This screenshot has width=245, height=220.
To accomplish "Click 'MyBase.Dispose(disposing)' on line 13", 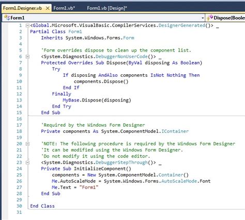I will (97, 100).
